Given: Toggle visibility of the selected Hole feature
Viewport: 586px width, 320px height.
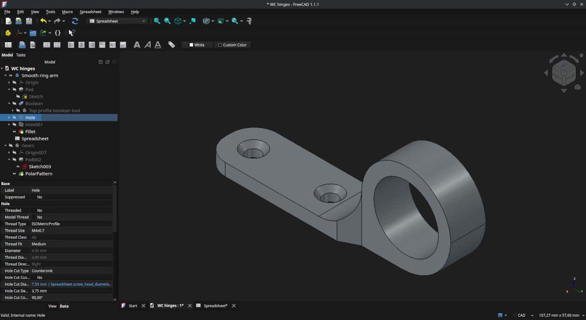Looking at the screenshot, I should click(15, 117).
